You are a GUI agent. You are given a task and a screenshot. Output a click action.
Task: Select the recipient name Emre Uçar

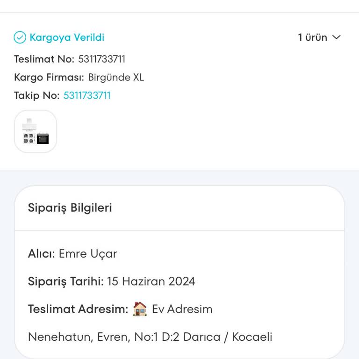[x=88, y=254]
